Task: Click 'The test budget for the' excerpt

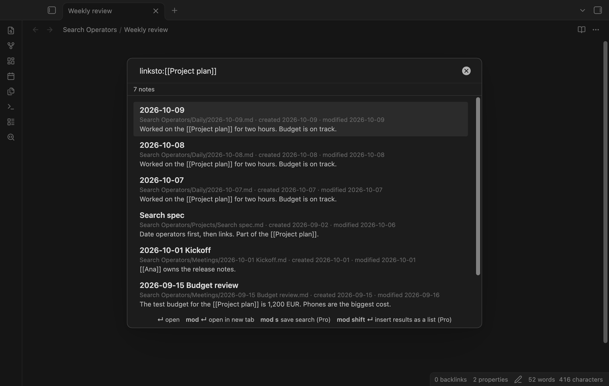Action: [175, 304]
